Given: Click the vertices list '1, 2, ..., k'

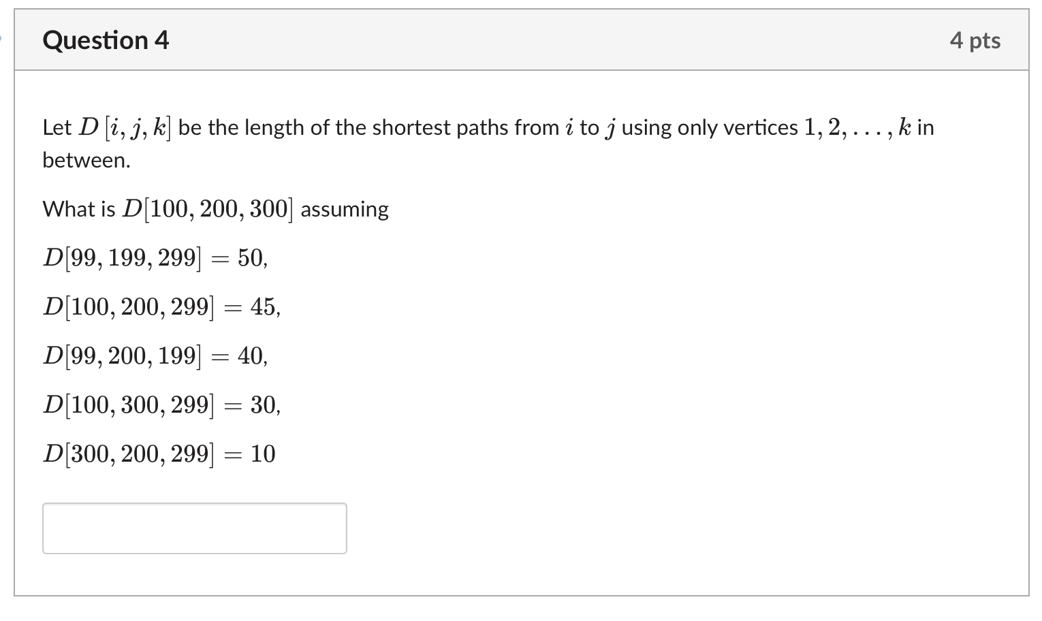Looking at the screenshot, I should 858,127.
